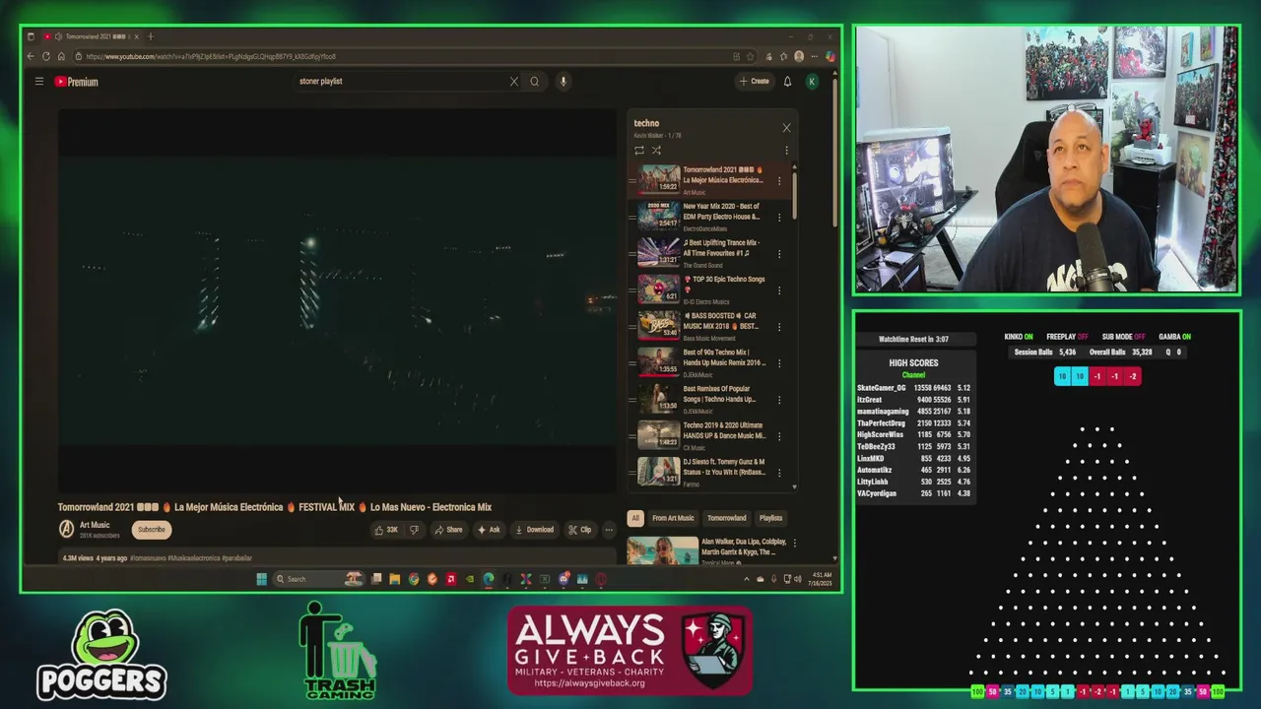Click the browser home icon

[61, 56]
